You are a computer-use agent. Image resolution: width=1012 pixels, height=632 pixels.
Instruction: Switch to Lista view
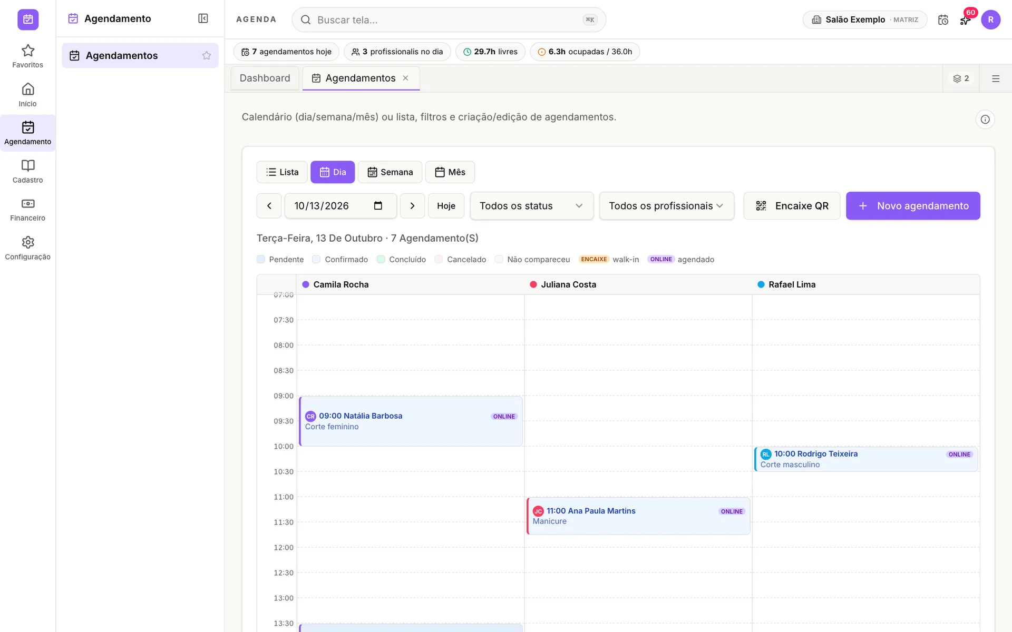point(282,172)
